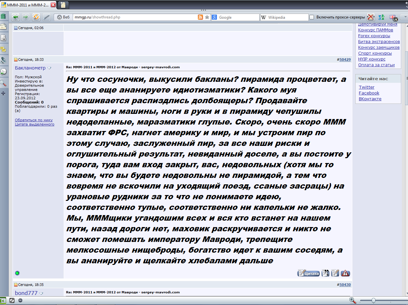Open the 'Оплата за статьи' link
The image size is (408, 305).
pyautogui.click(x=376, y=65)
